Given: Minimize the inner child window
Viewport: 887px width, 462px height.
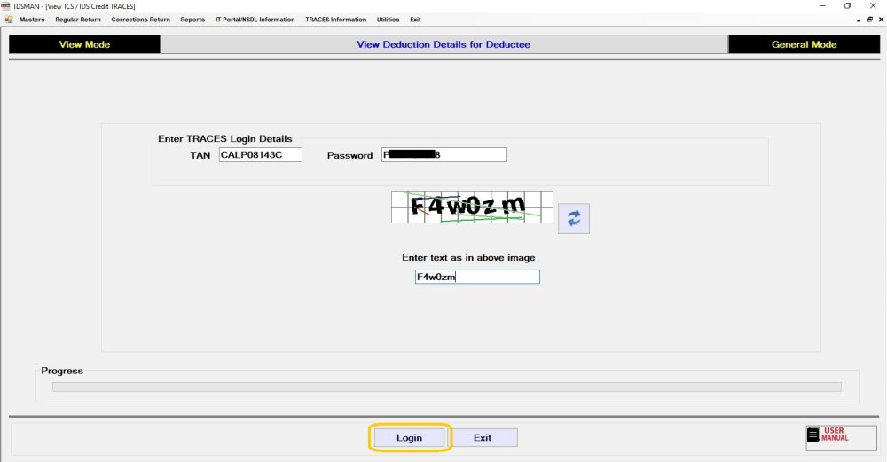Looking at the screenshot, I should tap(859, 20).
